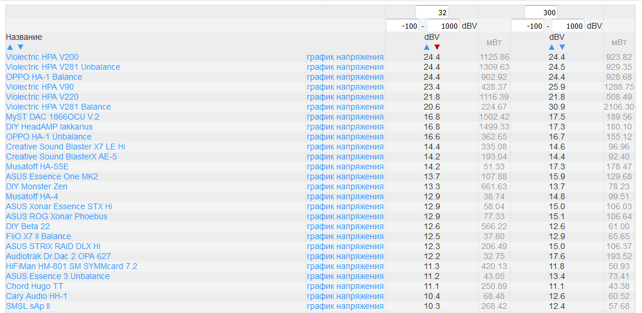
Task: Select 1309.63 мВт value for V281 Unbalance
Action: tap(494, 67)
